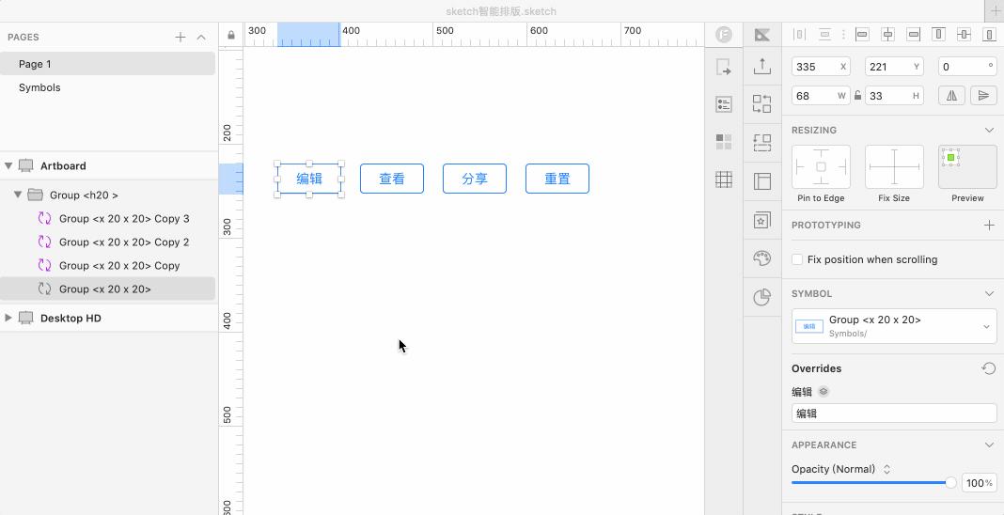Viewport: 1004px width, 515px height.
Task: Toggle the width-height proportion lock
Action: (858, 96)
